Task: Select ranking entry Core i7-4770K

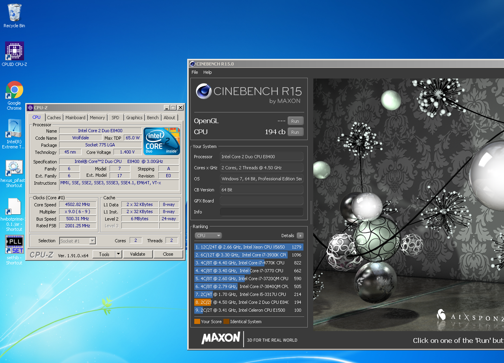Action: 249,263
